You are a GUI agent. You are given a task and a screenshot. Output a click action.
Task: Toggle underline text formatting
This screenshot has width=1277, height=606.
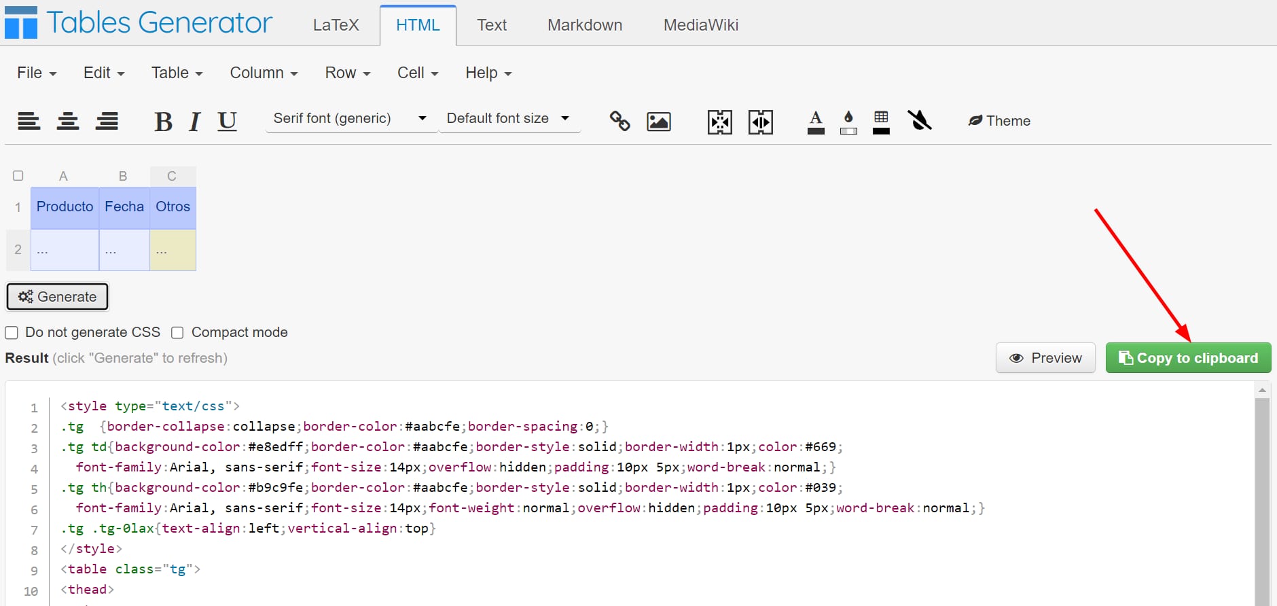coord(227,122)
